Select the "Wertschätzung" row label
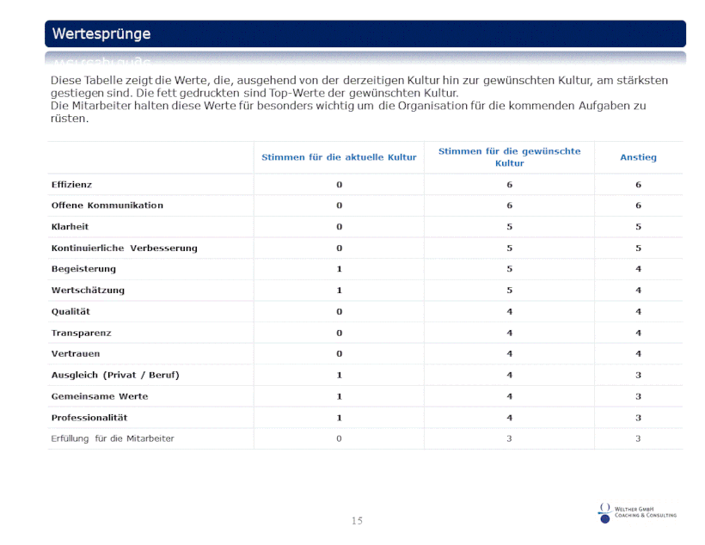Viewport: 705px width, 545px height. point(88,291)
